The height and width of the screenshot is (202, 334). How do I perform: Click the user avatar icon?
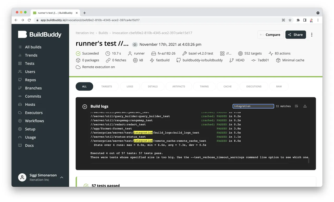22,178
